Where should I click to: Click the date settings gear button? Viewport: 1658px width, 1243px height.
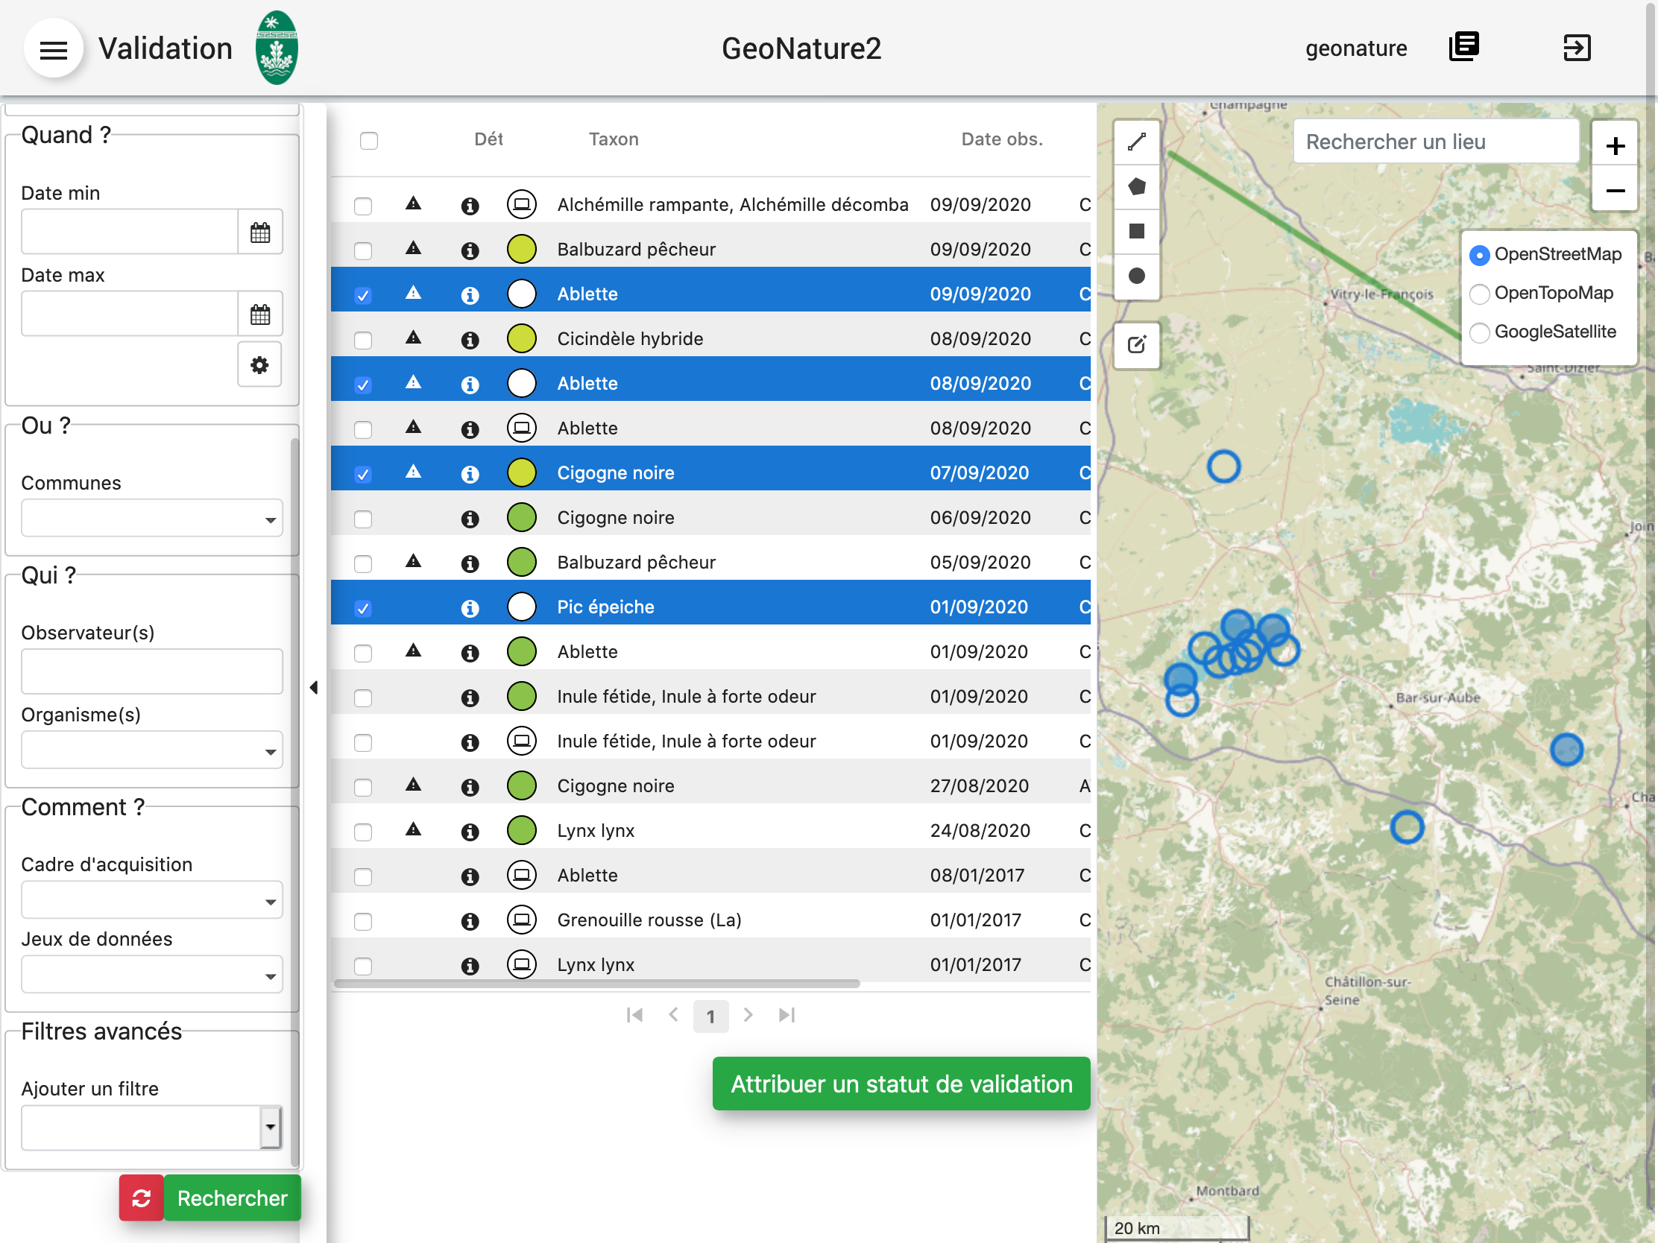(259, 365)
